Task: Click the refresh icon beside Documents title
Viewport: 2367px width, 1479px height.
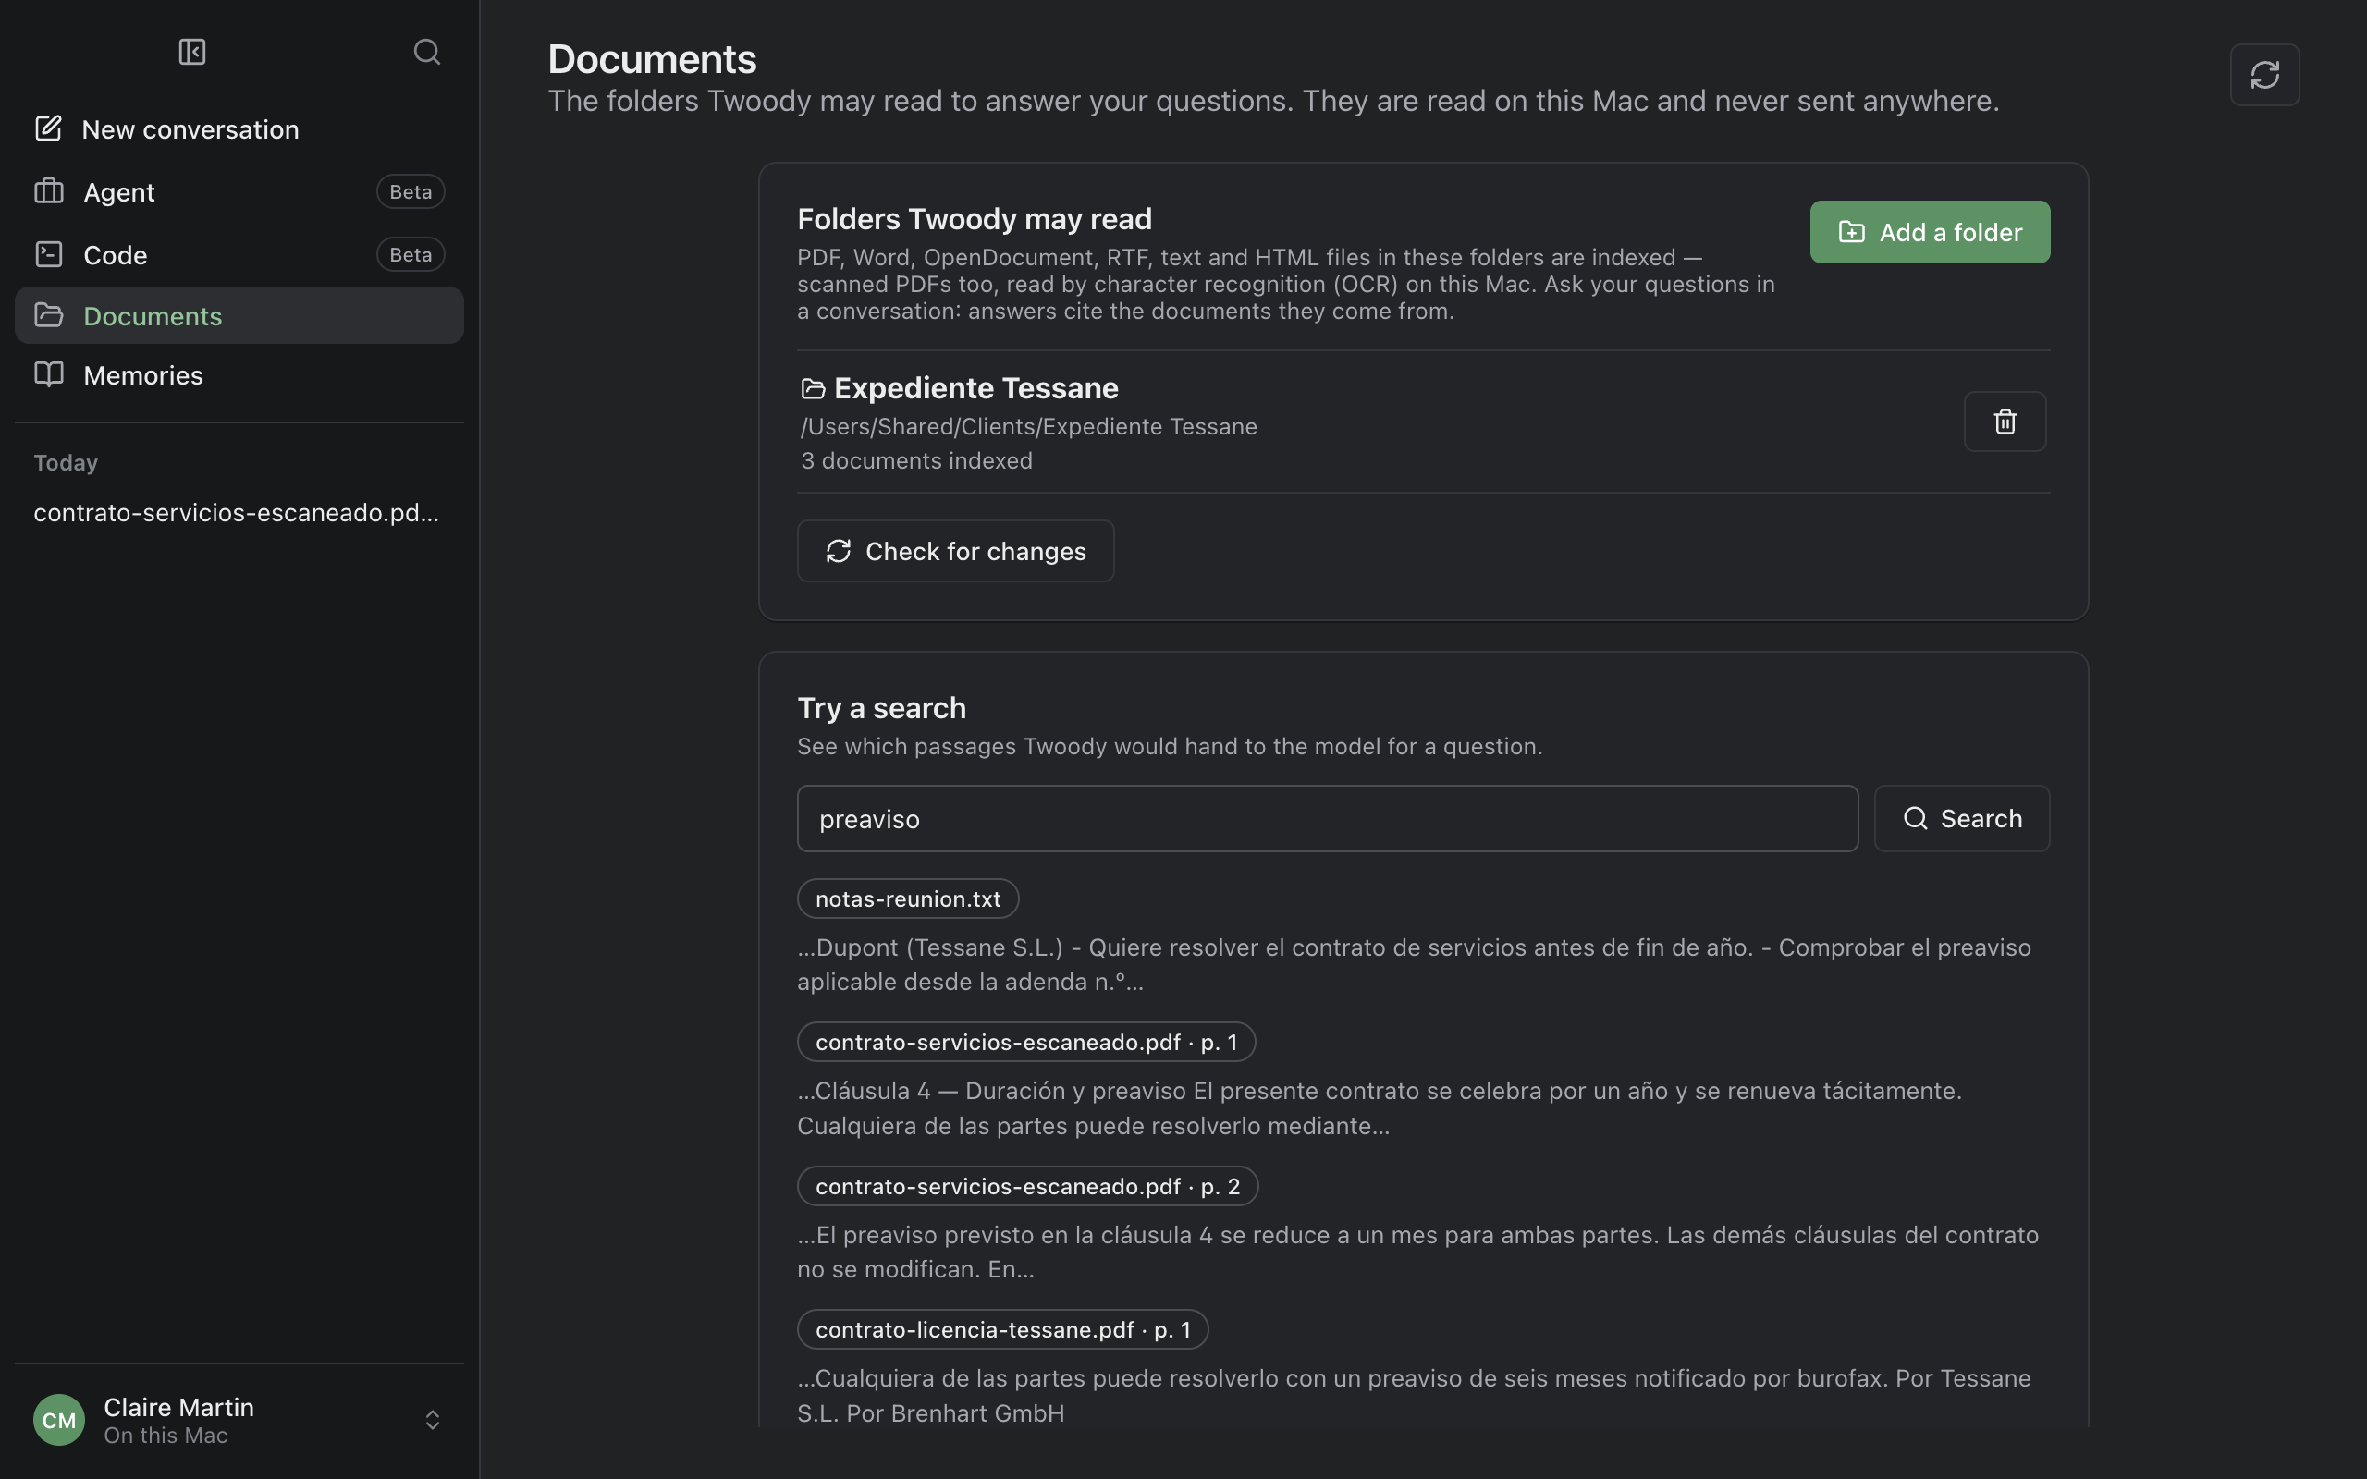Action: pyautogui.click(x=2264, y=74)
